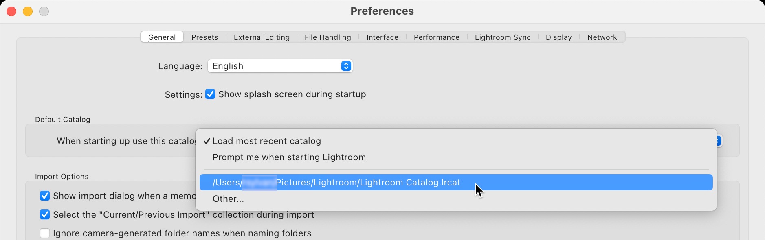Select the Lightroom Catalog.lrcat file entry
Screen dimensions: 765x240
[336, 182]
